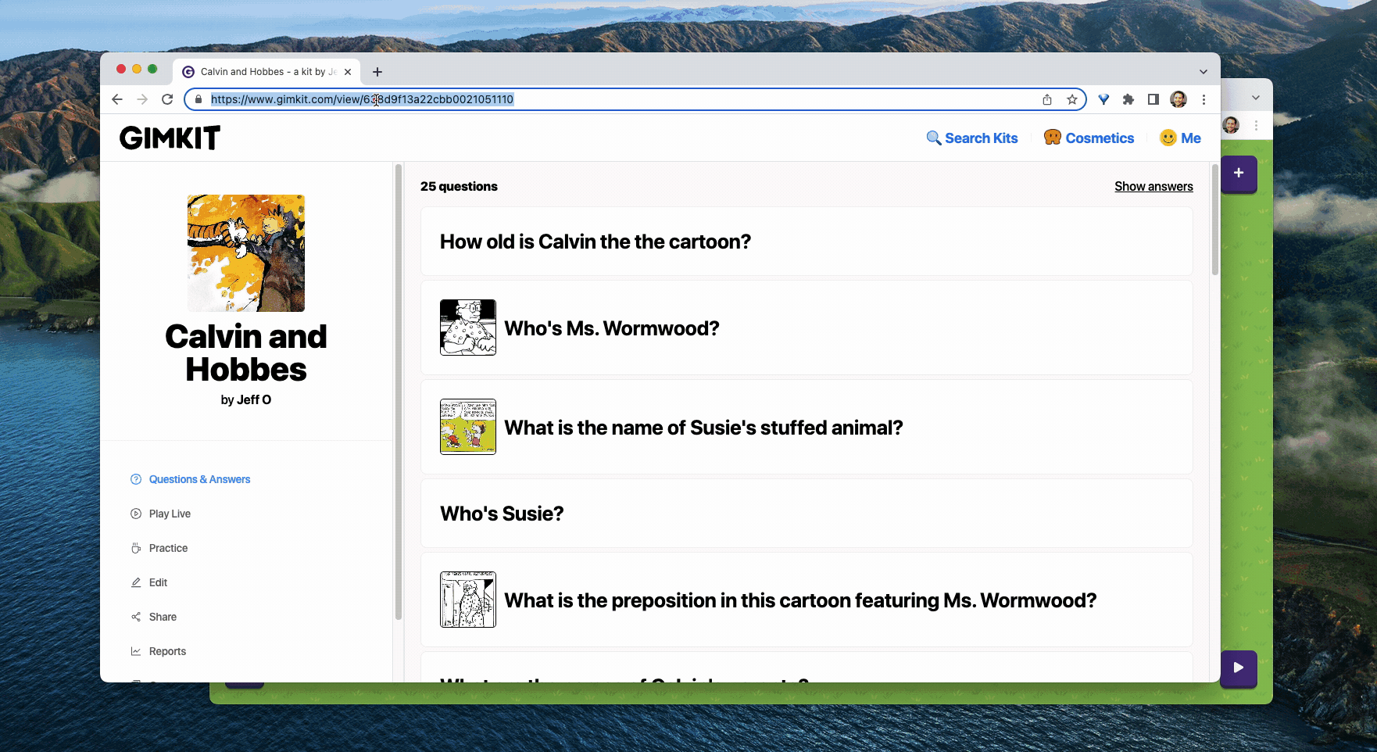The width and height of the screenshot is (1377, 752).
Task: Click the 'Who's Susie?' question card
Action: coord(807,514)
